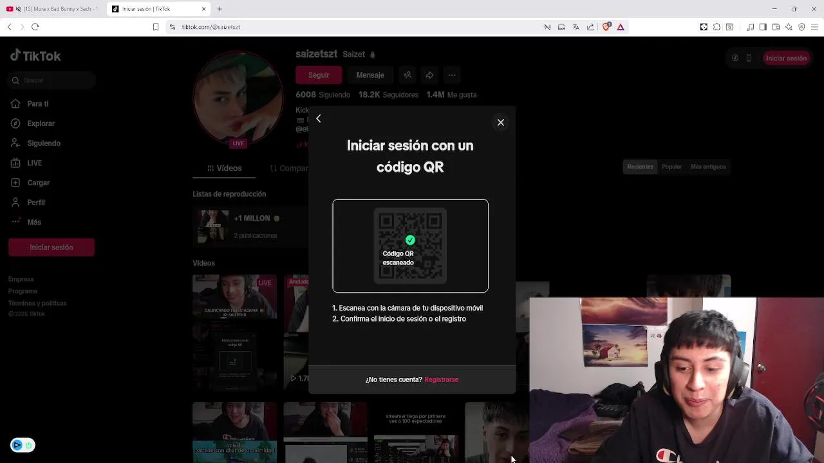Open the extensions puzzle-piece icon
This screenshot has width=824, height=463.
716,27
